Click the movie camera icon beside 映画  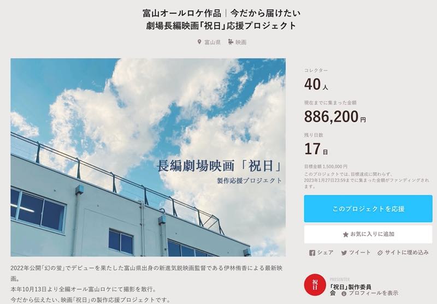coord(231,42)
